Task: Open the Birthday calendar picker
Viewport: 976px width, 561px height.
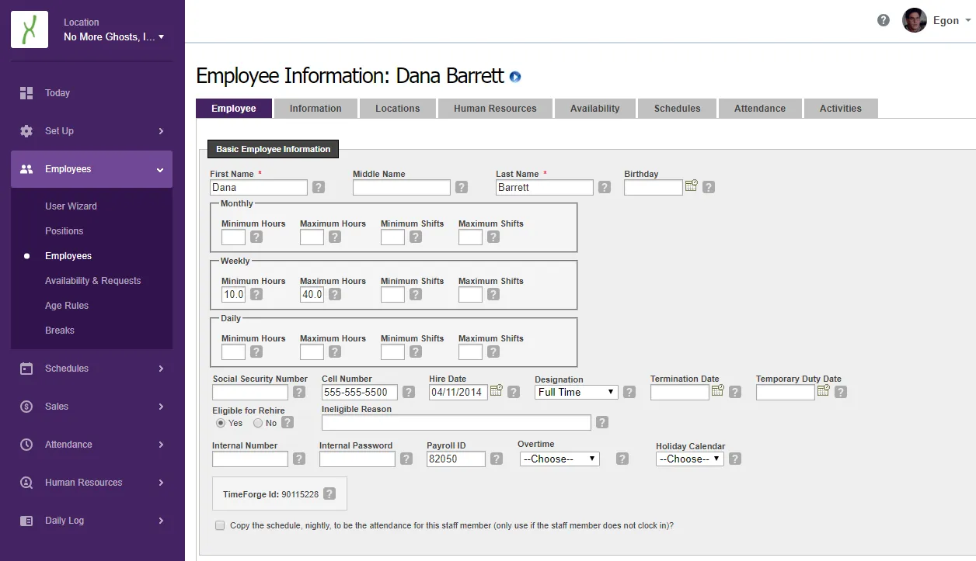Action: [x=692, y=185]
